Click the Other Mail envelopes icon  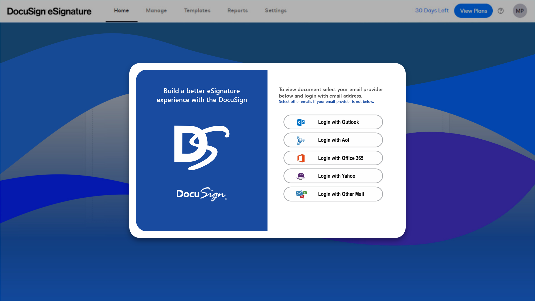(301, 194)
